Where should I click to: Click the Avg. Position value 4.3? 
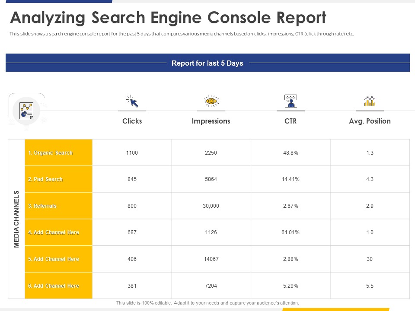370,179
